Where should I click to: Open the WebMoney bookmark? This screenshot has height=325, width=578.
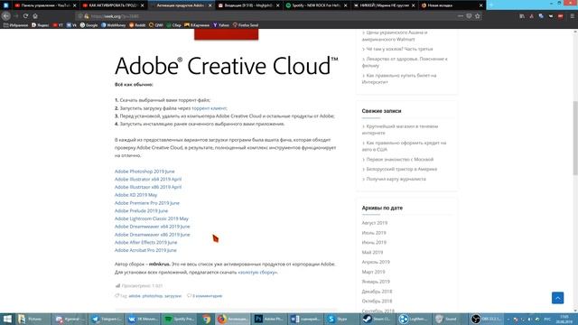114,25
